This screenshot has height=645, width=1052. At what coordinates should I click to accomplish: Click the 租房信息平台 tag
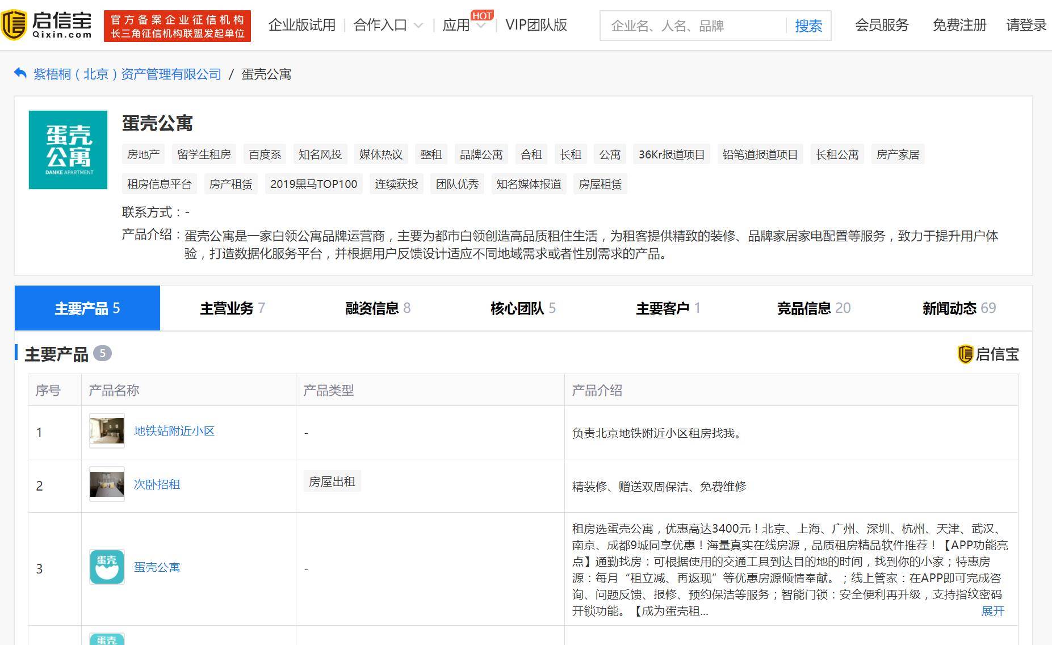(x=160, y=184)
